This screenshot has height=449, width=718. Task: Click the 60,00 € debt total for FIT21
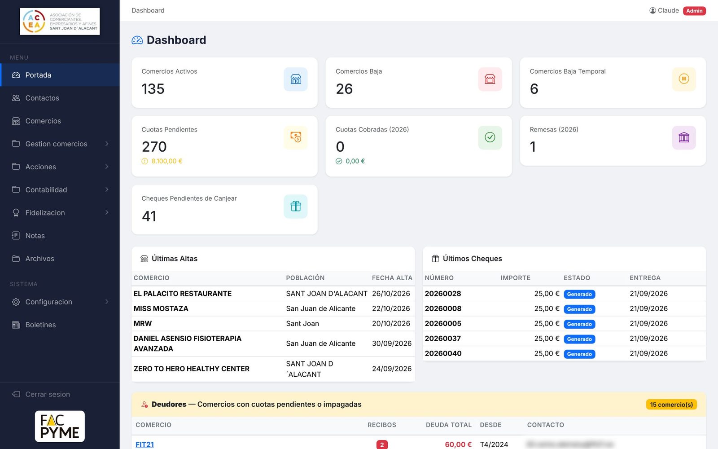(458, 445)
